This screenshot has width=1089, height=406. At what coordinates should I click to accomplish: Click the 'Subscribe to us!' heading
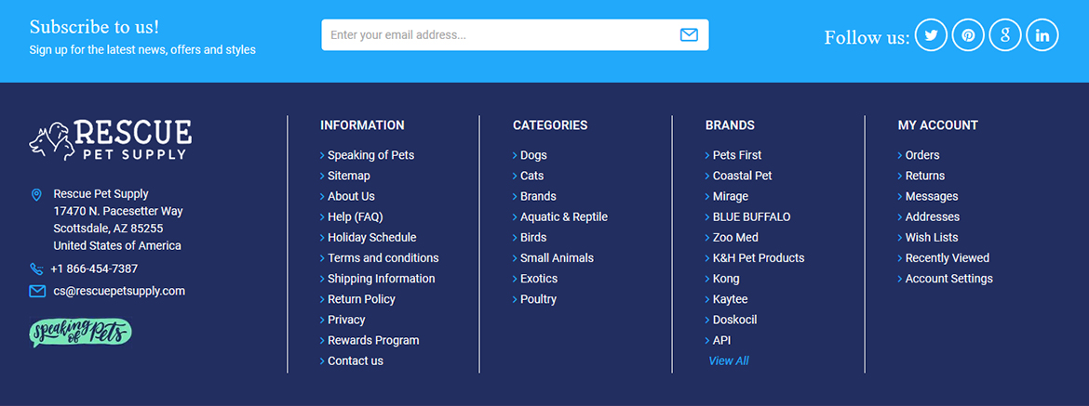click(94, 27)
